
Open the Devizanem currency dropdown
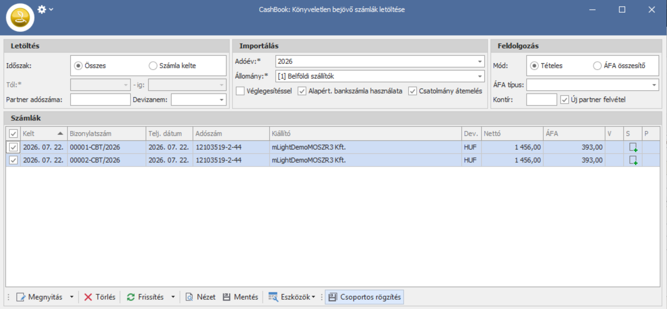point(222,100)
